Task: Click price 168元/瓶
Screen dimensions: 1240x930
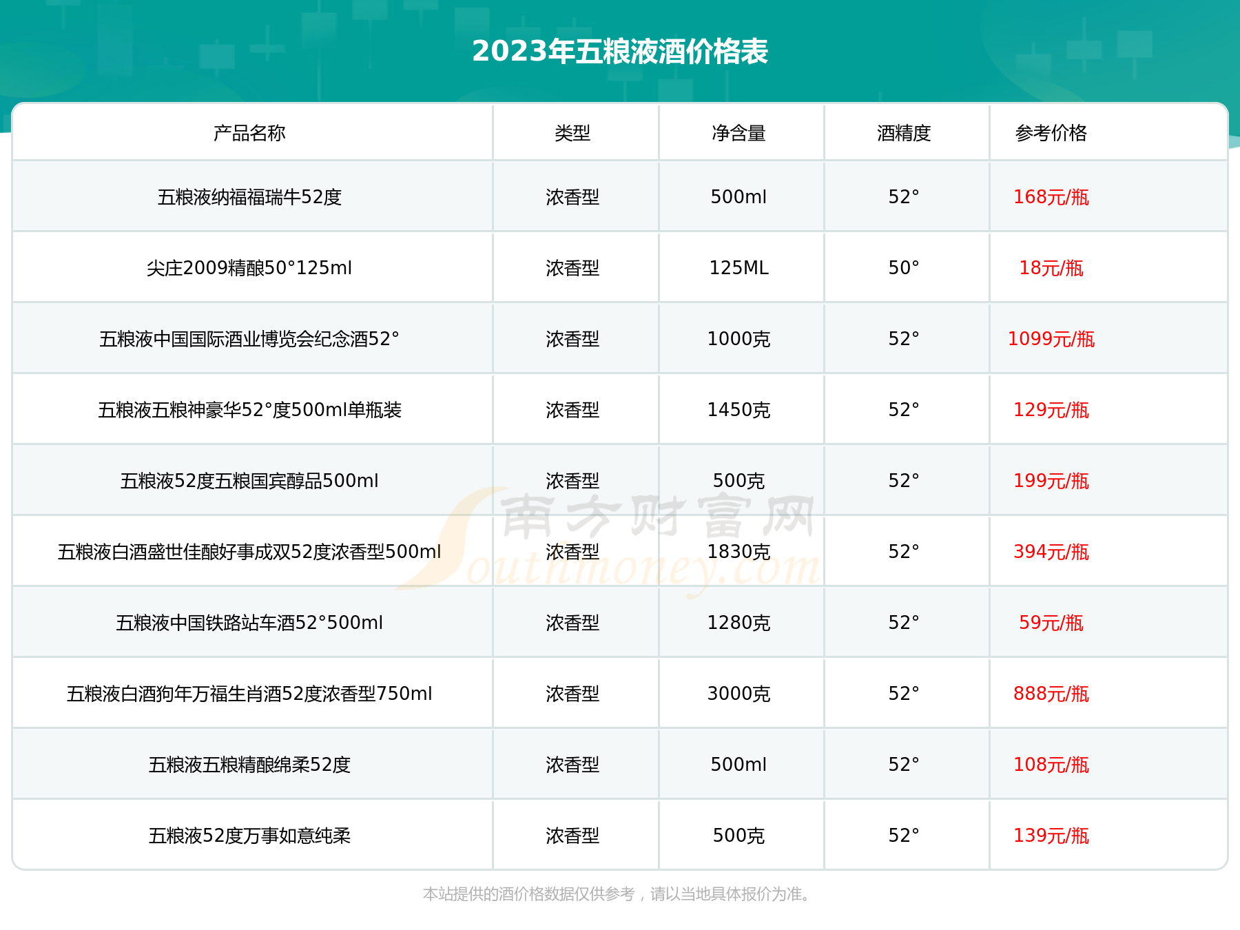Action: [x=1051, y=197]
